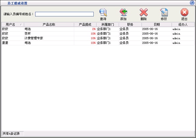Click the 添加 add record icon
The height and width of the screenshot is (138, 196).
tap(123, 12)
